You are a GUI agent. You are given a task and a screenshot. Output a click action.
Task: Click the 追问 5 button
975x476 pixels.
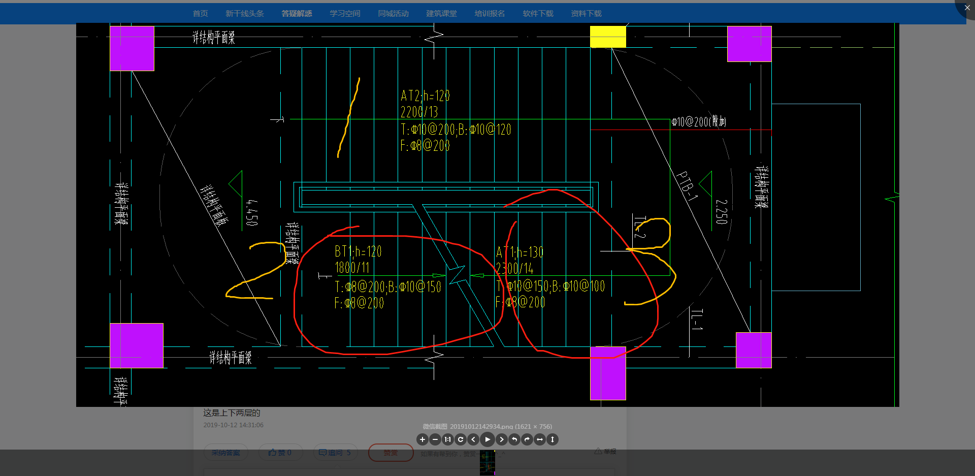tap(335, 453)
